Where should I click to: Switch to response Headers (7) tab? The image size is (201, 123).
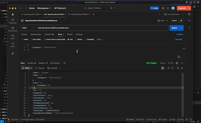click(43, 63)
